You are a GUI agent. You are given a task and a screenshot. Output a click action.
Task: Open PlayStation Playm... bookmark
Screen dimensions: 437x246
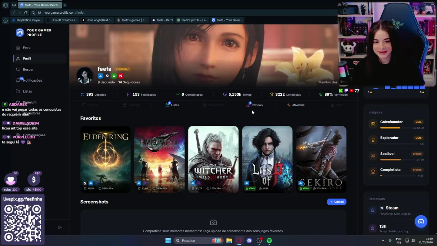[x=27, y=20]
